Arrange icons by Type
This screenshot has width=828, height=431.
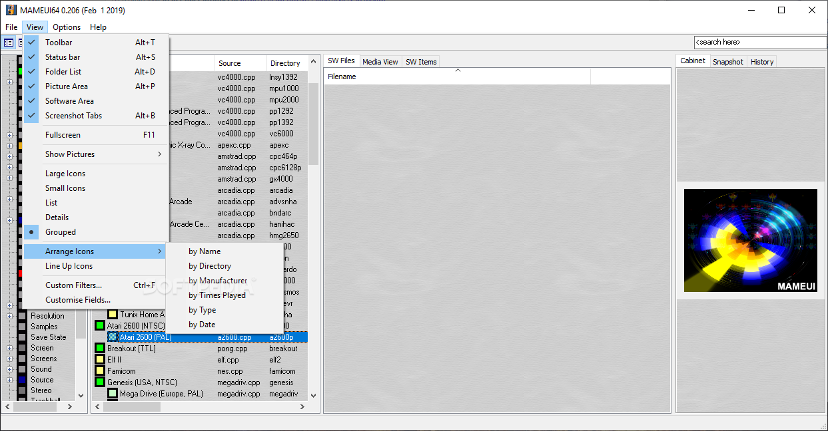tap(224, 310)
